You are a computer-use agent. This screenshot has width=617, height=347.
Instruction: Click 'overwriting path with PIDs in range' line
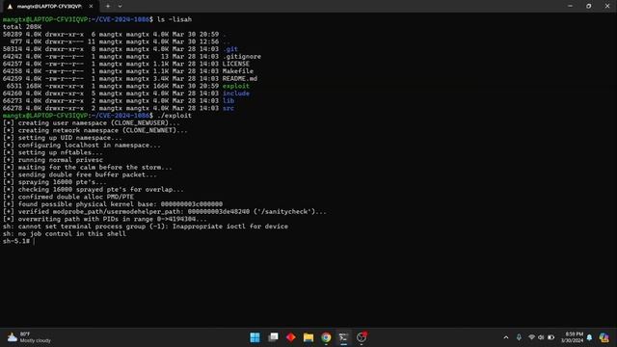[x=105, y=219]
